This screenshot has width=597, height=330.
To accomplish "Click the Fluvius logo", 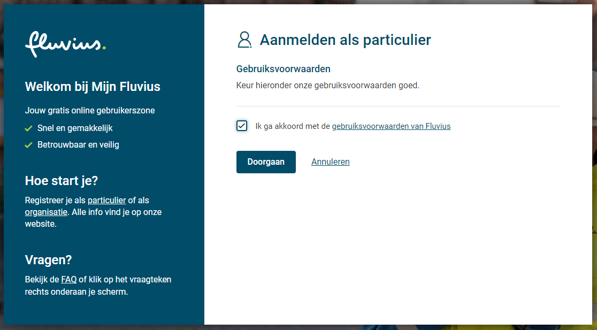I will pos(65,44).
